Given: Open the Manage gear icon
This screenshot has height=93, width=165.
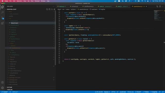Looking at the screenshot, I should tap(2, 88).
